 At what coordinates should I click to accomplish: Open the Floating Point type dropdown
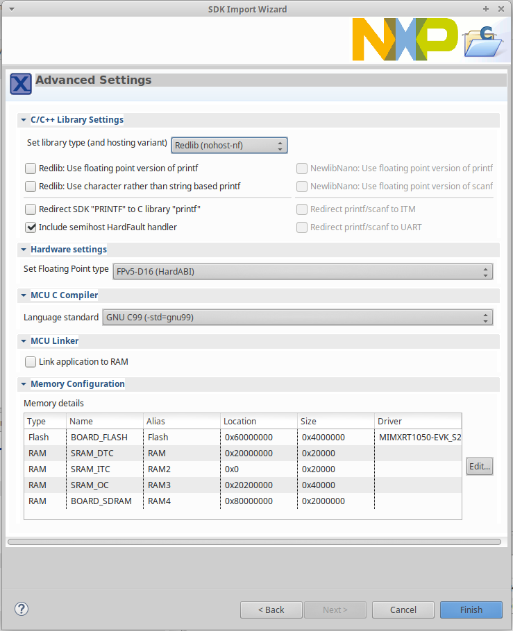[303, 271]
